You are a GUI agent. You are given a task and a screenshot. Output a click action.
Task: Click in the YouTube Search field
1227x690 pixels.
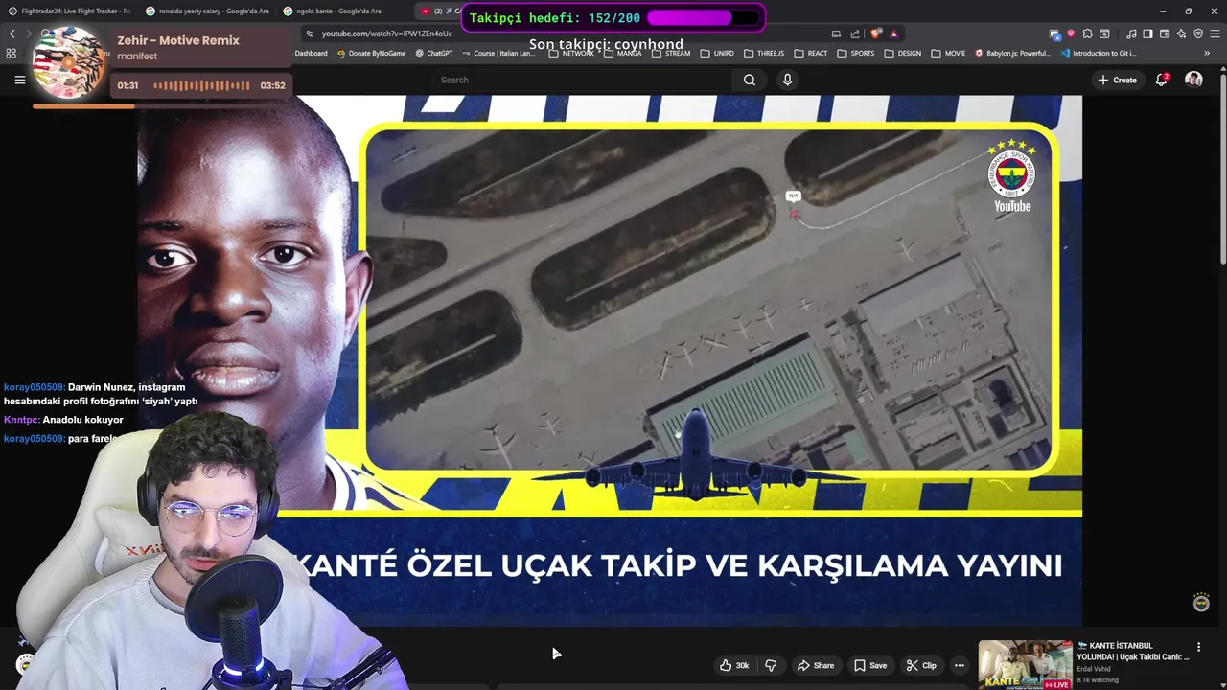coord(582,80)
